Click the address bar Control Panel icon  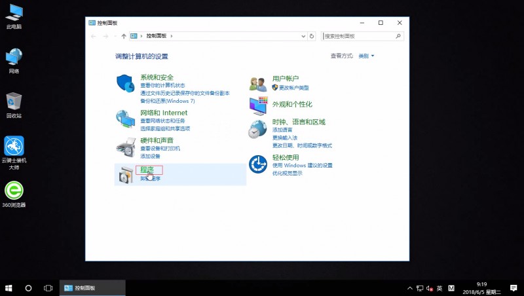(x=134, y=36)
